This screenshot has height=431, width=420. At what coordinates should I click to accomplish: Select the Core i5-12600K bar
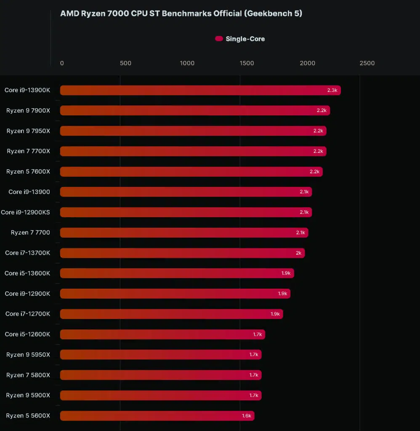point(162,334)
